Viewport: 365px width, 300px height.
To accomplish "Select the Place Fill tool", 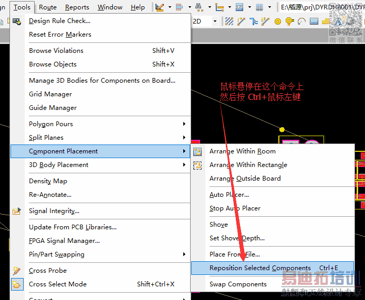I will click(x=314, y=21).
